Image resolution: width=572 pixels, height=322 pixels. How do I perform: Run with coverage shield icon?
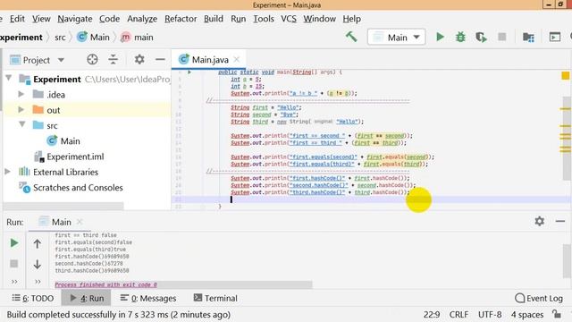point(481,37)
